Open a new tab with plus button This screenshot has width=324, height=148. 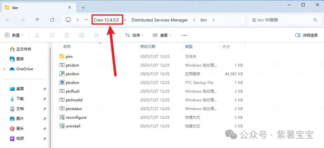(83, 8)
